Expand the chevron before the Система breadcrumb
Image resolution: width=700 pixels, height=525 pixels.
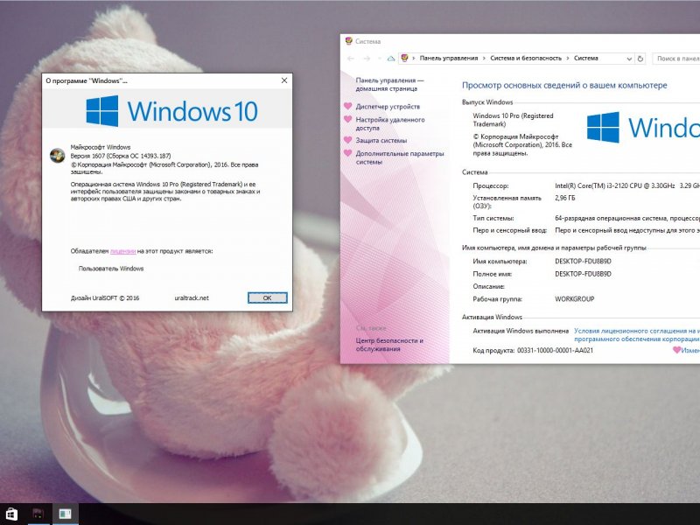tap(568, 59)
